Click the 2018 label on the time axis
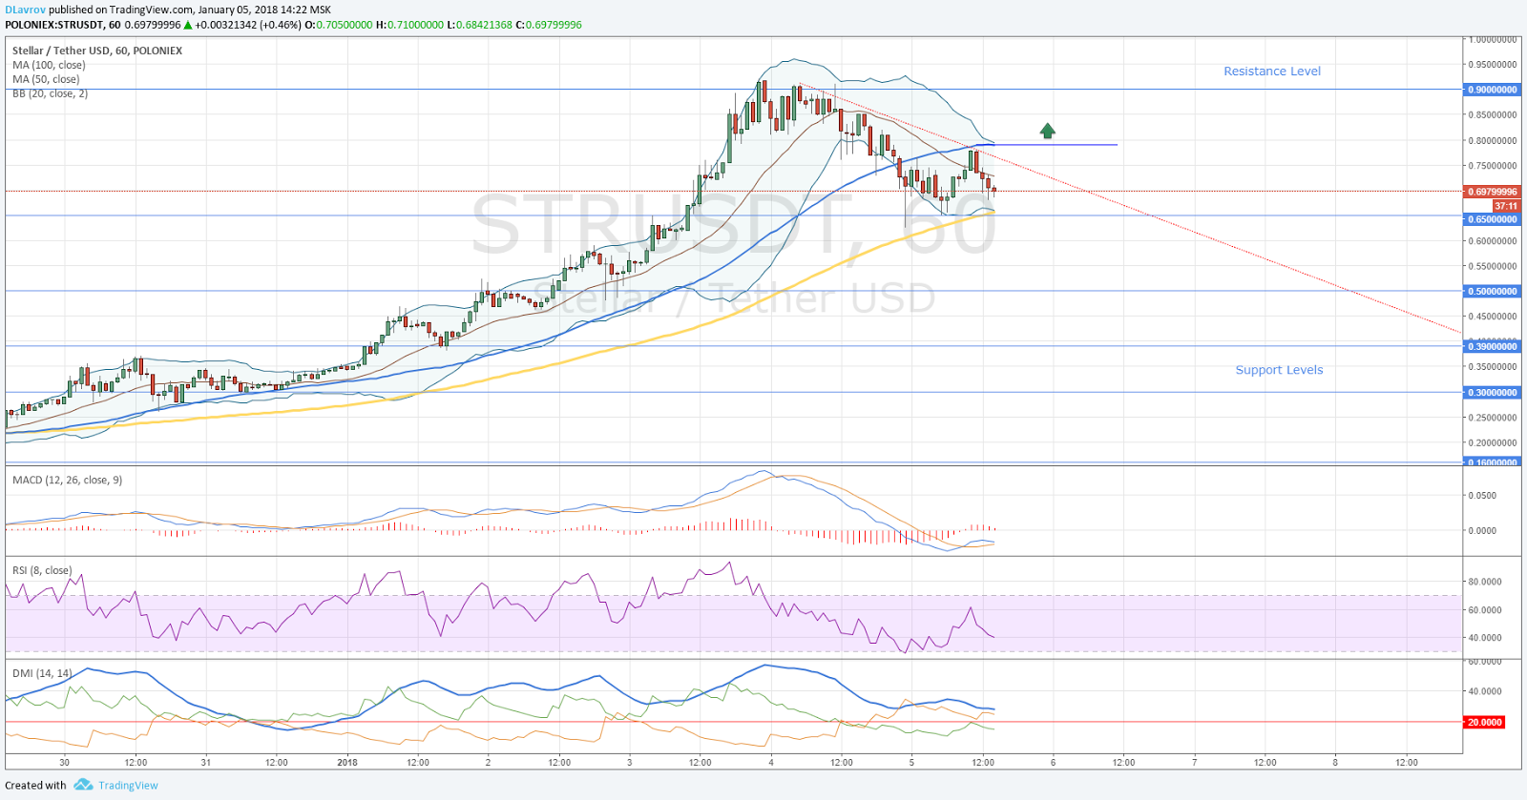 point(347,763)
